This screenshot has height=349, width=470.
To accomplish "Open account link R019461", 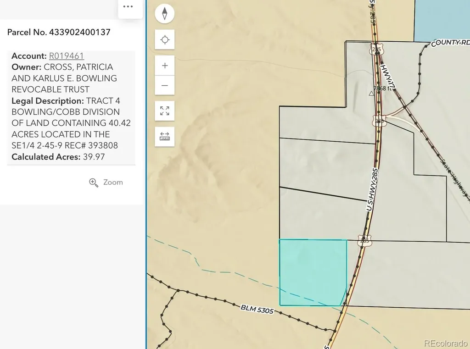I will pos(66,56).
